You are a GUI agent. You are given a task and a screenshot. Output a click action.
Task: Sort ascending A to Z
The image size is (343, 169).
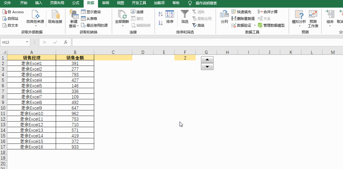(x=160, y=14)
